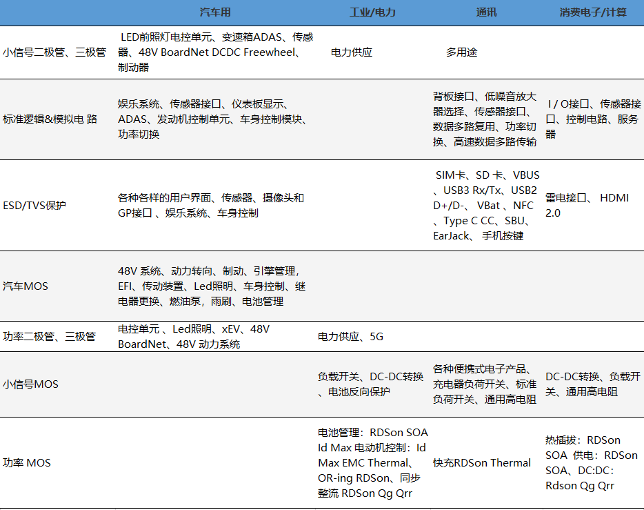Select the 汽车MOS row label
The image size is (644, 510).
tap(26, 286)
